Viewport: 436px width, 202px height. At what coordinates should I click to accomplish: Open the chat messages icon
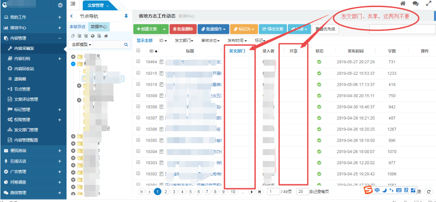pyautogui.click(x=415, y=4)
